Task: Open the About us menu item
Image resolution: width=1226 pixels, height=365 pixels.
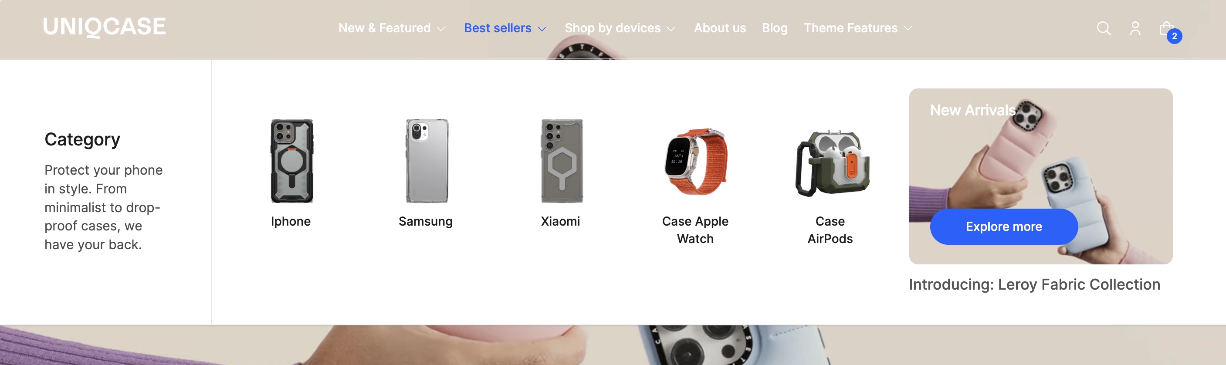Action: click(x=720, y=28)
